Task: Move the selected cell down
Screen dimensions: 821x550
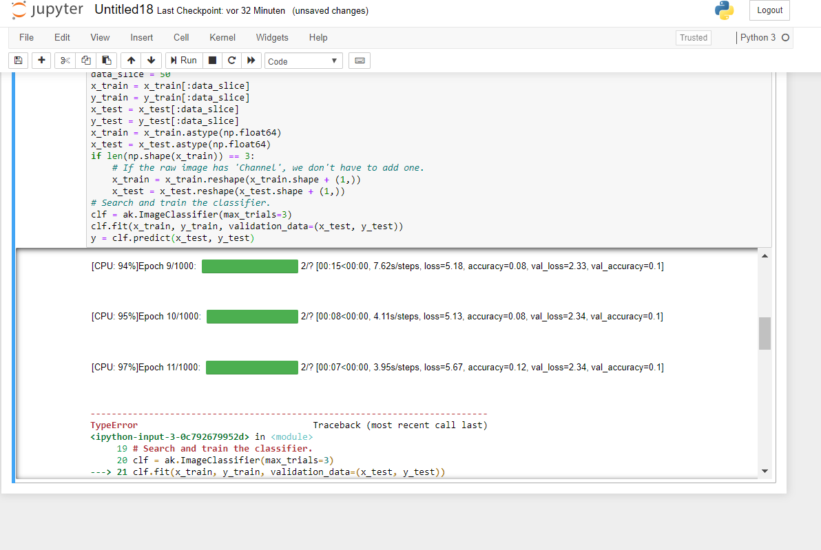Action: pyautogui.click(x=151, y=61)
